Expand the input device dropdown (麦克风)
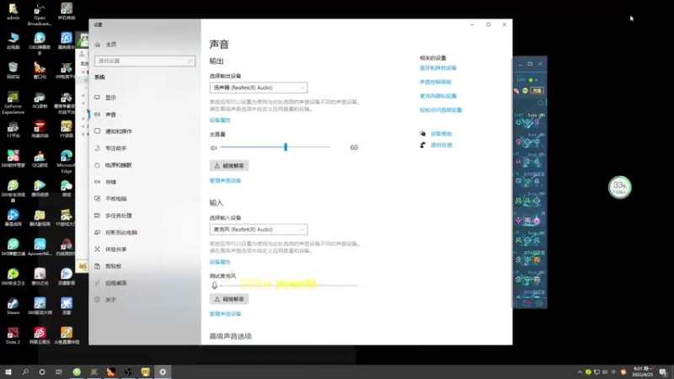 (259, 229)
